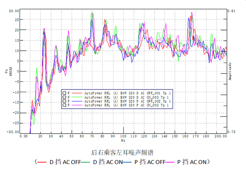Image resolution: width=246 pixels, height=169 pixels.
Task: Click the -30.00 lower y-axis limit
Action: coord(13,131)
